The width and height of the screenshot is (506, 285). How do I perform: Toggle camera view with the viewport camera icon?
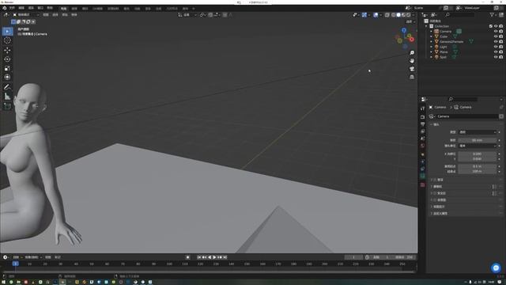pos(412,69)
